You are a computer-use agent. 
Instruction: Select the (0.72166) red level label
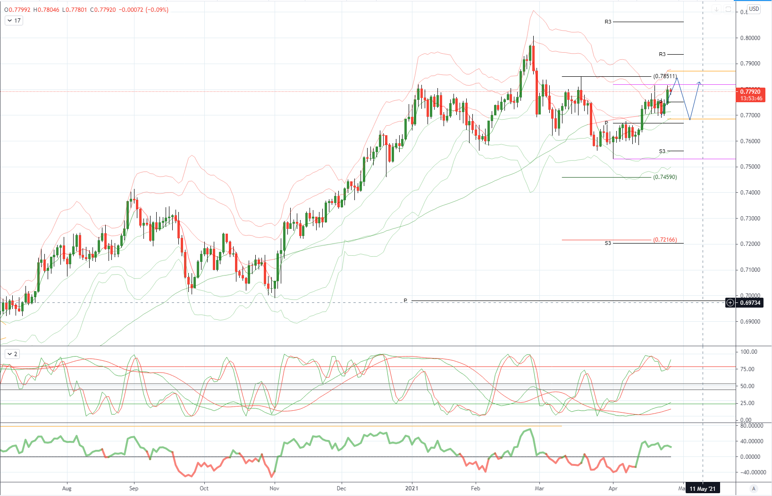tap(665, 240)
